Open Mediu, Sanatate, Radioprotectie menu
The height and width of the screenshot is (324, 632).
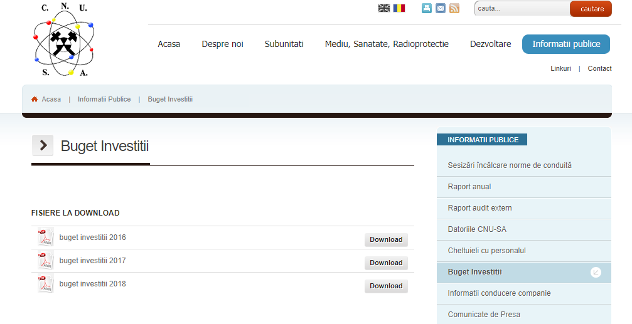(387, 44)
